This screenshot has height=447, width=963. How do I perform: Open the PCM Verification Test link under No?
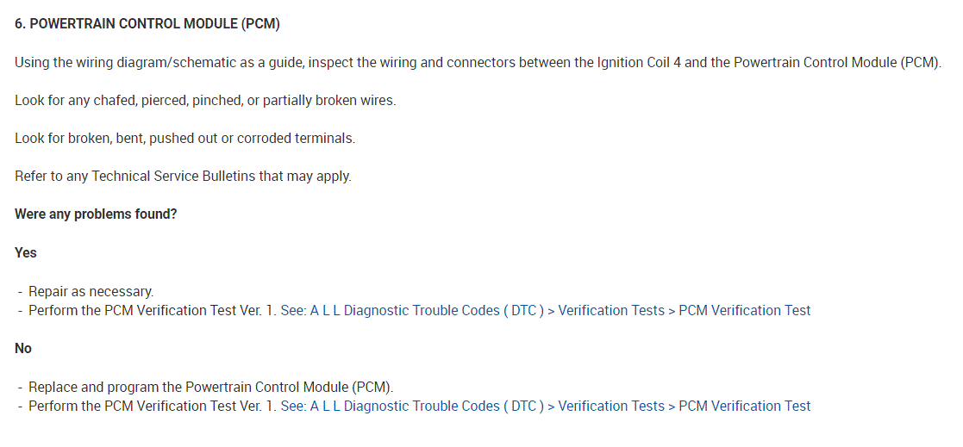(x=744, y=406)
